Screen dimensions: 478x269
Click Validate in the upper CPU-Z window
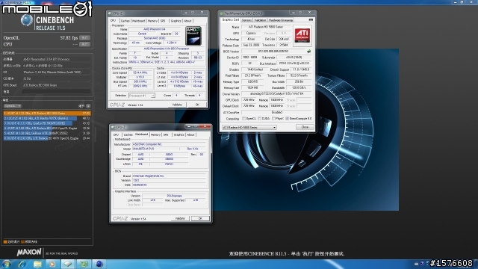178,105
